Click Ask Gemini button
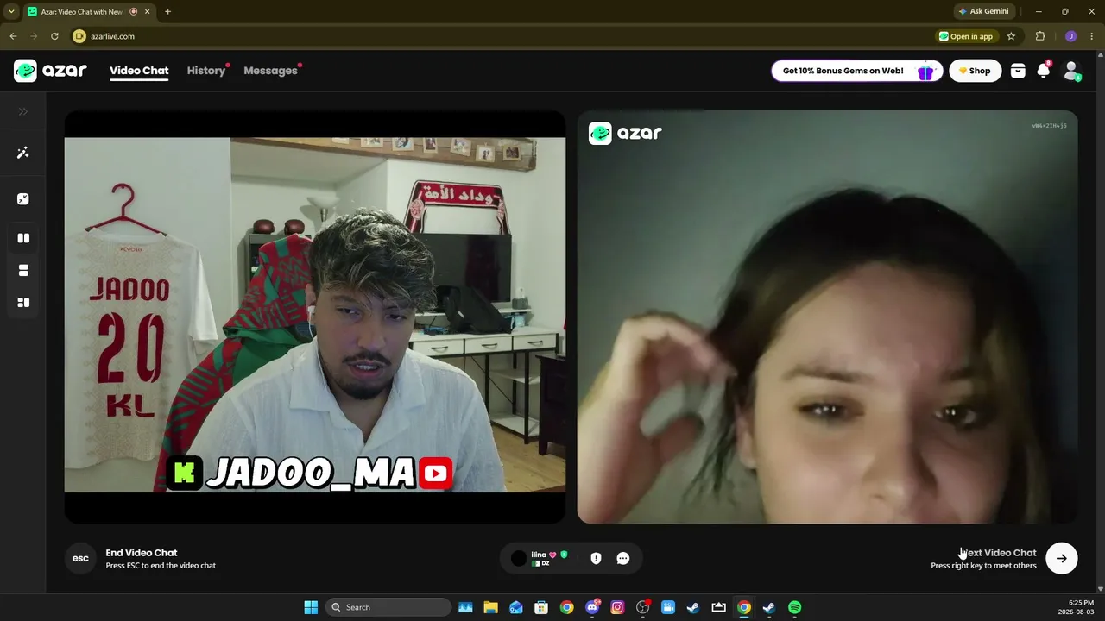 (983, 11)
